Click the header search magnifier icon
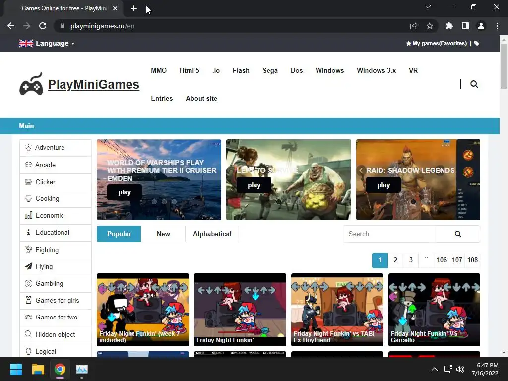 (474, 84)
